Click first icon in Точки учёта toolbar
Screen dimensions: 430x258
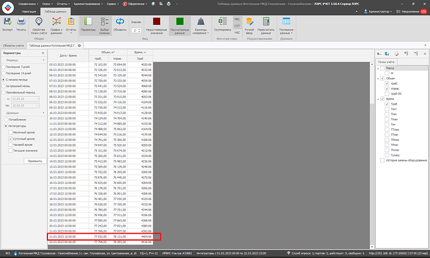(x=380, y=54)
